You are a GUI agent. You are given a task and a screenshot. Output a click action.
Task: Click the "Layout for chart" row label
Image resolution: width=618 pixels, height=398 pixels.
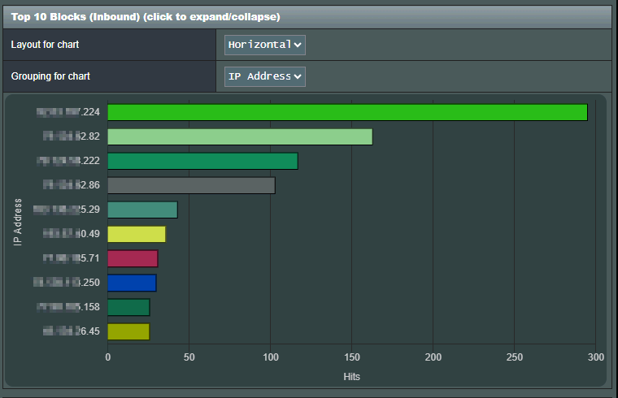tap(50, 45)
